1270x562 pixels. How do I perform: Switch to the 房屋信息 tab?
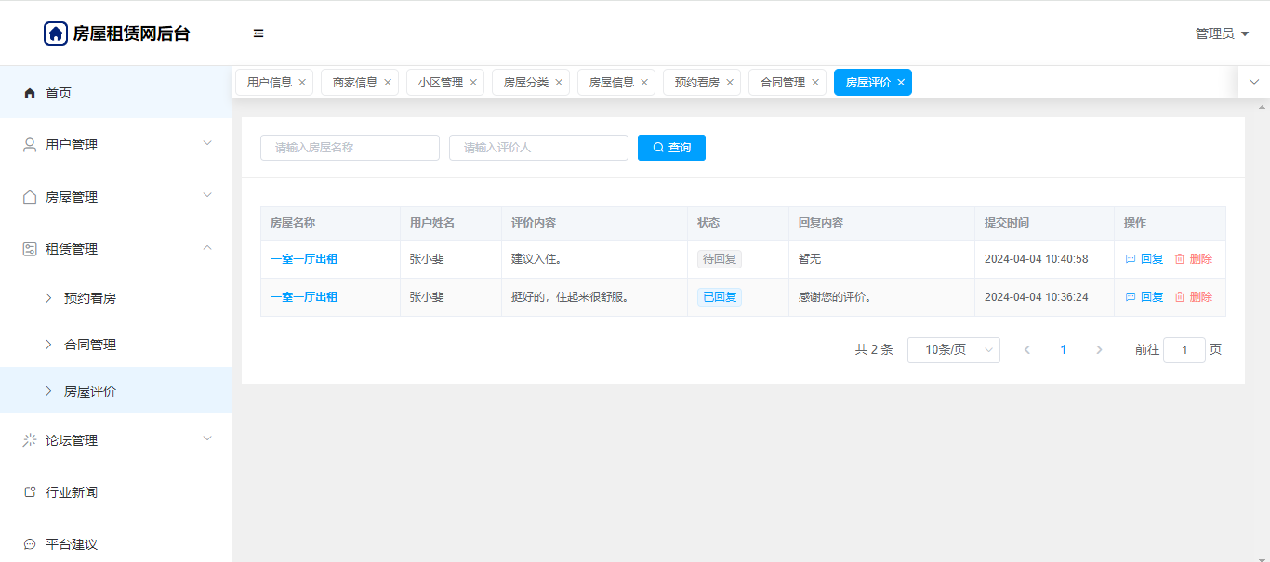[x=611, y=83]
